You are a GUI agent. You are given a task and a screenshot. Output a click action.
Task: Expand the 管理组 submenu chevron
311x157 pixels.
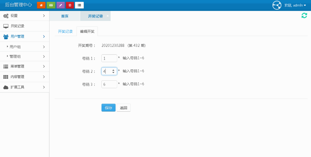coord(44,56)
